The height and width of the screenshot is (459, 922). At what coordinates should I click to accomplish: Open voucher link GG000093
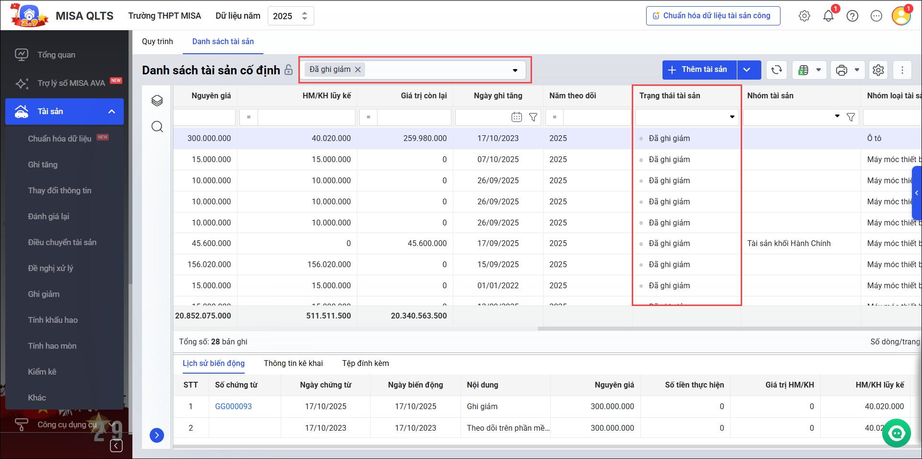pyautogui.click(x=233, y=407)
